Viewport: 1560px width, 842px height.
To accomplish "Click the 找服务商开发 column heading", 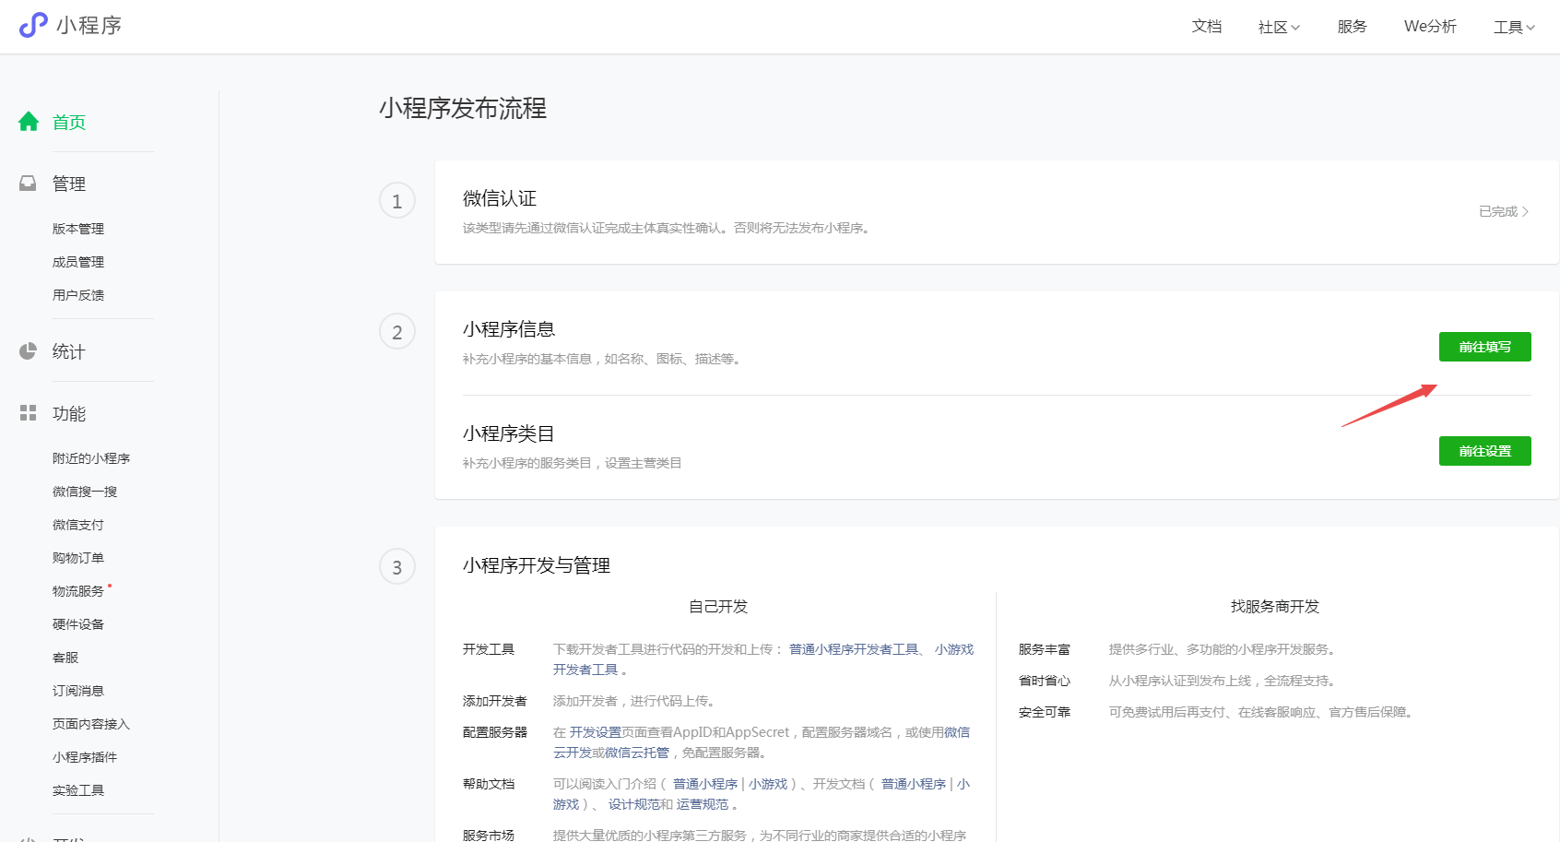I will [1275, 606].
